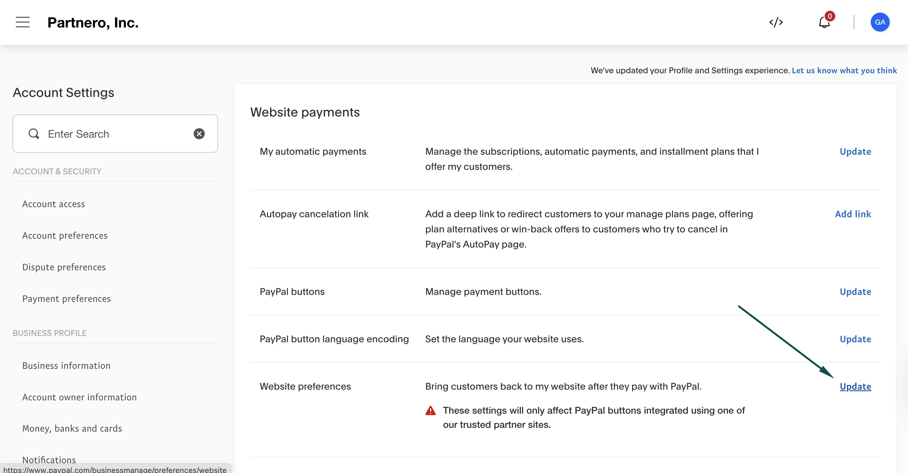Viewport: 908px width, 473px height.
Task: Open Account preferences in the sidebar
Action: pos(65,236)
